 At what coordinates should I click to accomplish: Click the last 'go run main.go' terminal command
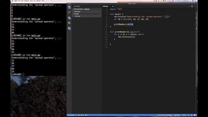click(x=31, y=55)
